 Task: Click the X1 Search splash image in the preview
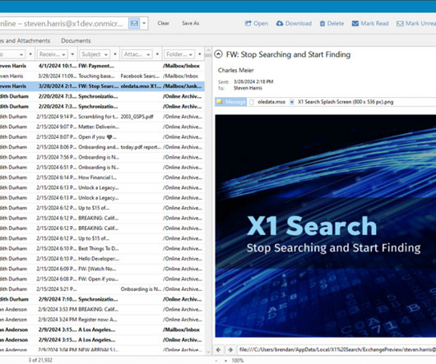coord(325,226)
